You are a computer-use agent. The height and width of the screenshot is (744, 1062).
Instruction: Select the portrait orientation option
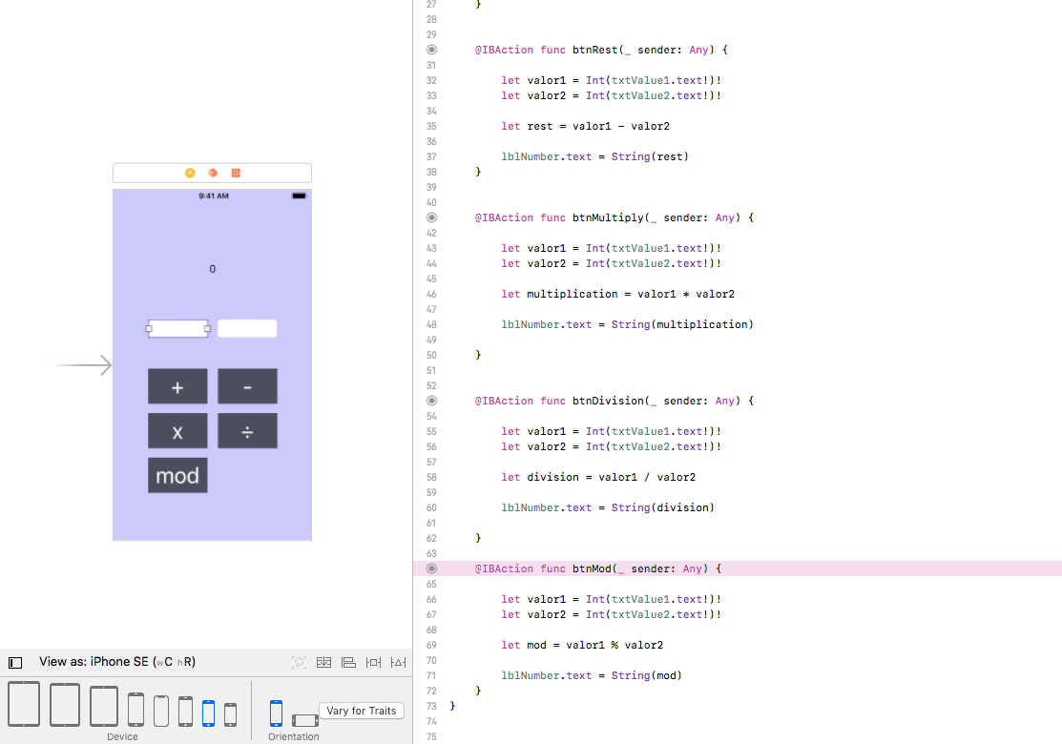click(x=276, y=711)
